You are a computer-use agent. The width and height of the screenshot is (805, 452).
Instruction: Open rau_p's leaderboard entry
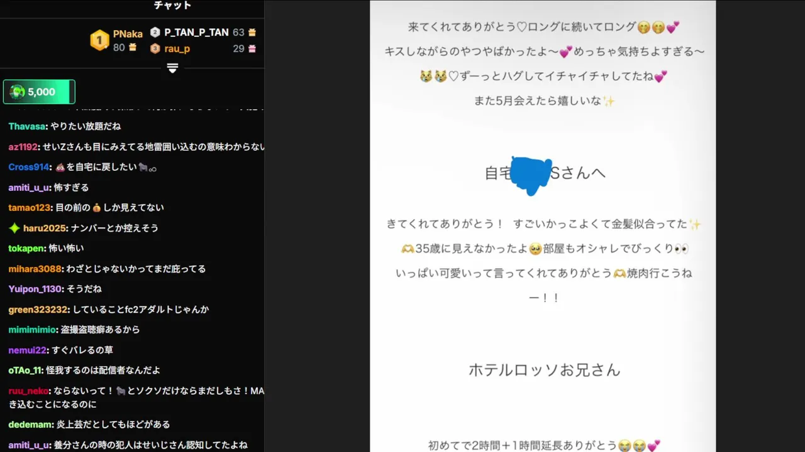coord(177,48)
